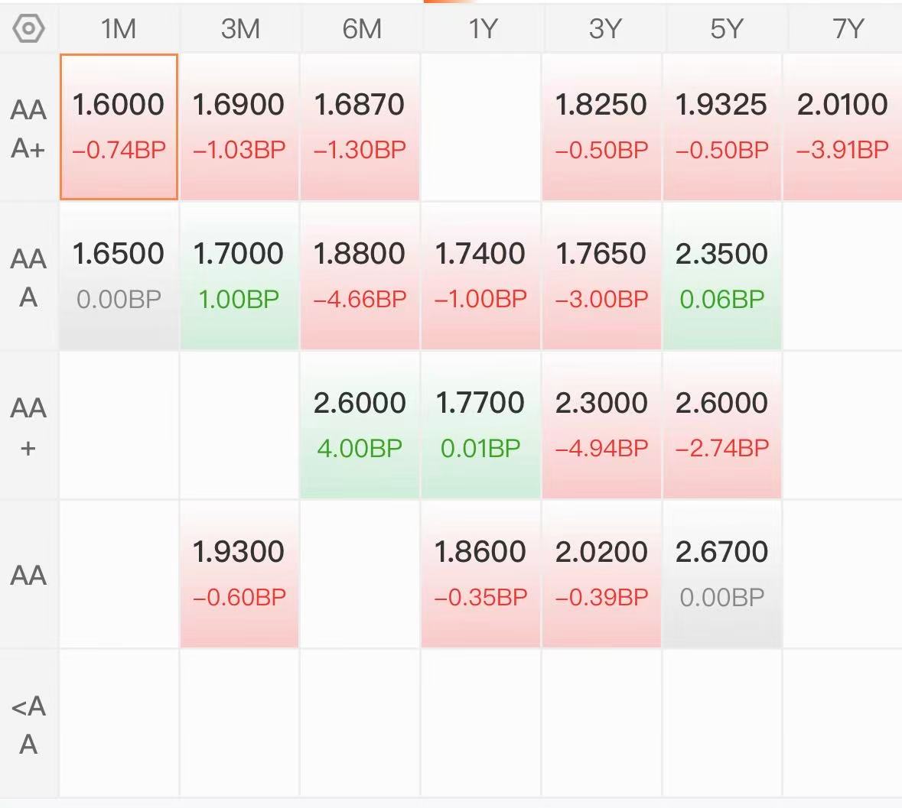This screenshot has height=808, width=902.
Task: Open the AAA 1M cell 1.6500
Action: (119, 277)
